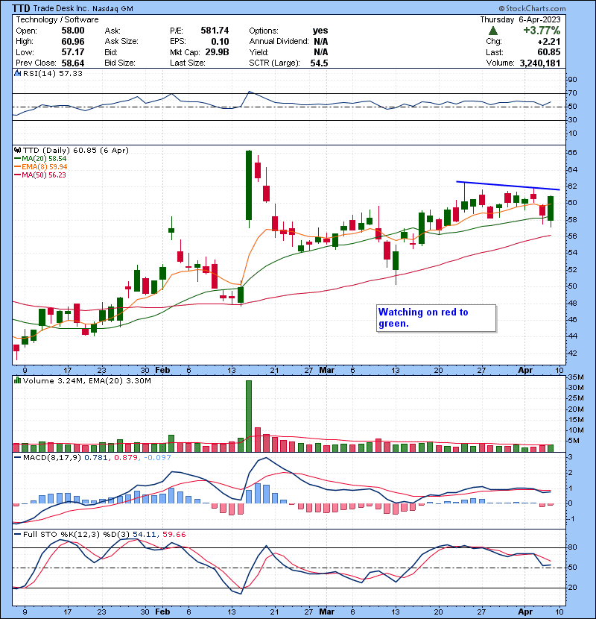
Task: Click the Thursday 6-Apr-2023 date
Action: (x=520, y=19)
